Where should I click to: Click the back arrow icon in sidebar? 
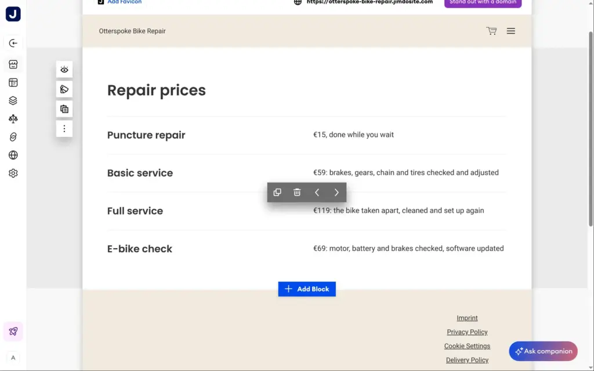click(13, 43)
